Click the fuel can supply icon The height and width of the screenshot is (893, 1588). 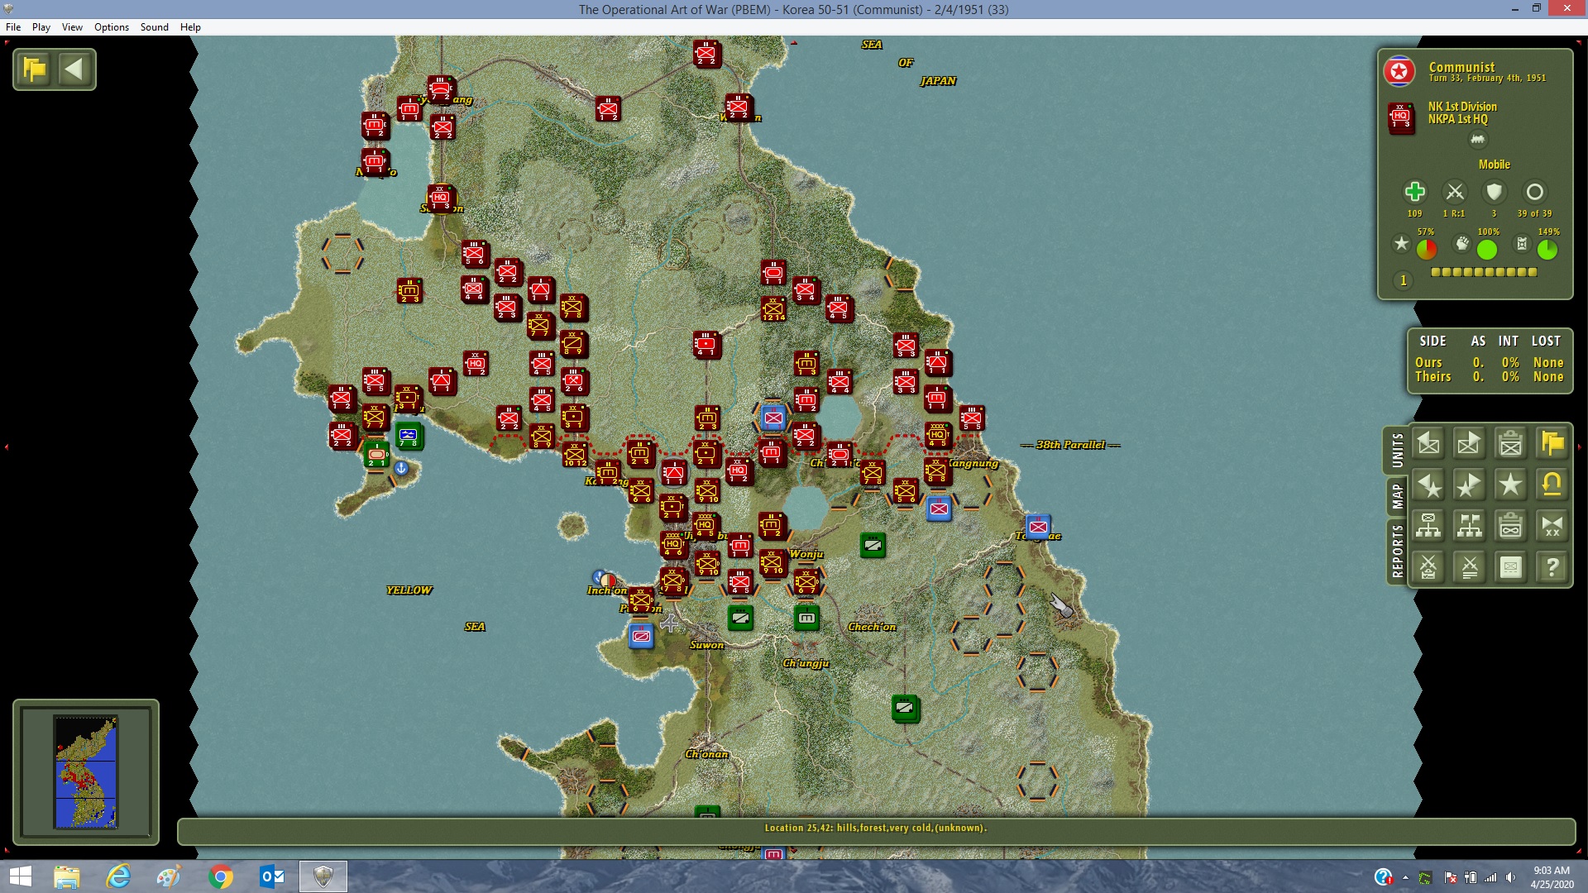point(1522,243)
